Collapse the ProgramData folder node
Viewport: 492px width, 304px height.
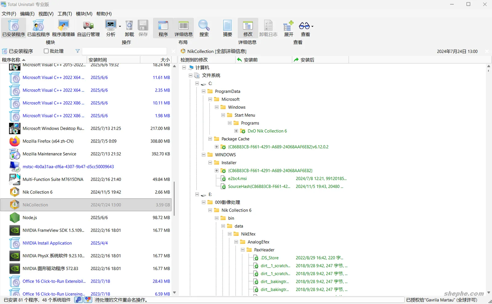coord(204,91)
